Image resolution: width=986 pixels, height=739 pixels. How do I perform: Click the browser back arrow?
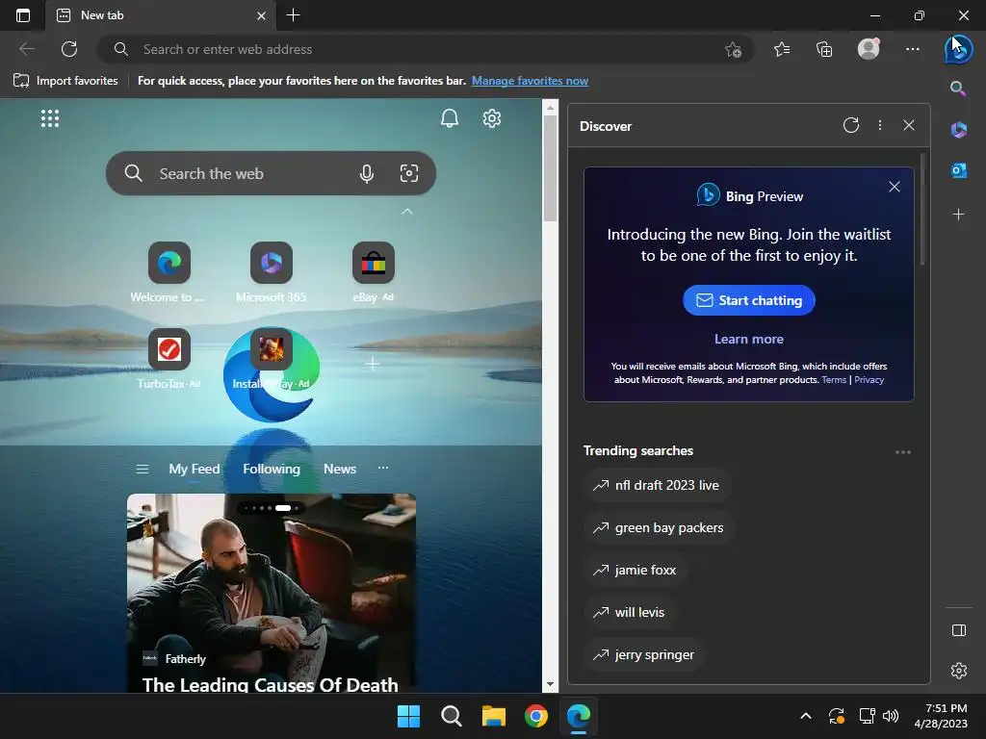(26, 49)
